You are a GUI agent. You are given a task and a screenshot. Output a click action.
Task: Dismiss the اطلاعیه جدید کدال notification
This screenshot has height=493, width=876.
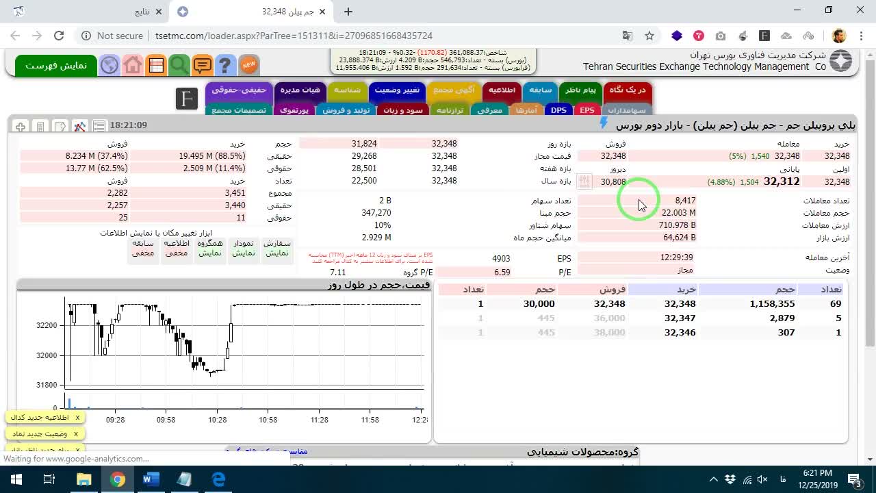[77, 417]
